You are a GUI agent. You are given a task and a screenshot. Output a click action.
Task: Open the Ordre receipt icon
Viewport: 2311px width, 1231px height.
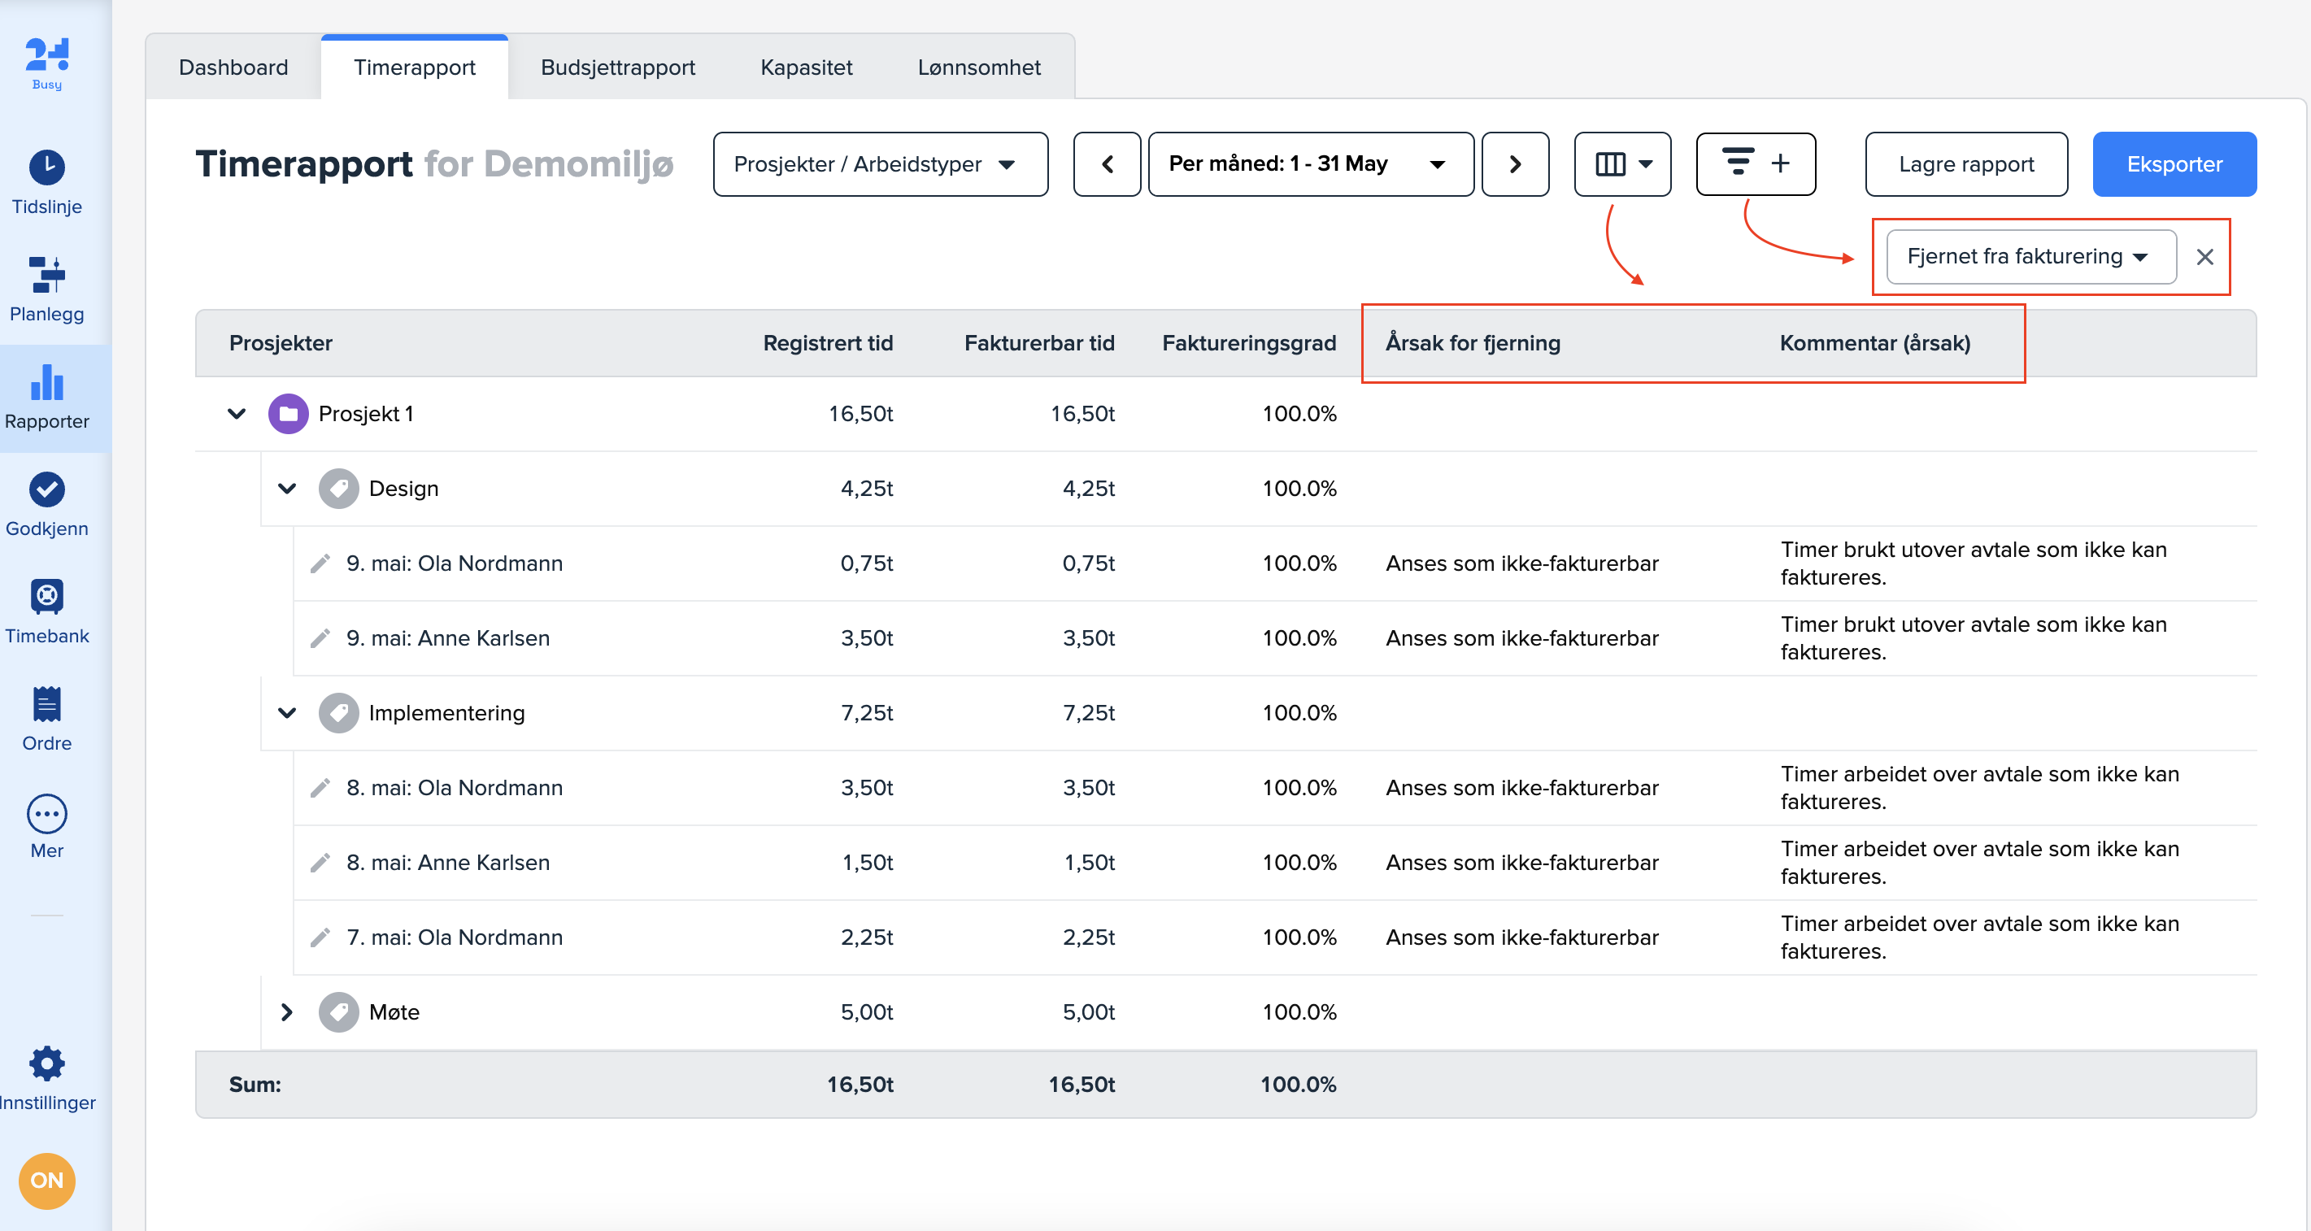(46, 704)
